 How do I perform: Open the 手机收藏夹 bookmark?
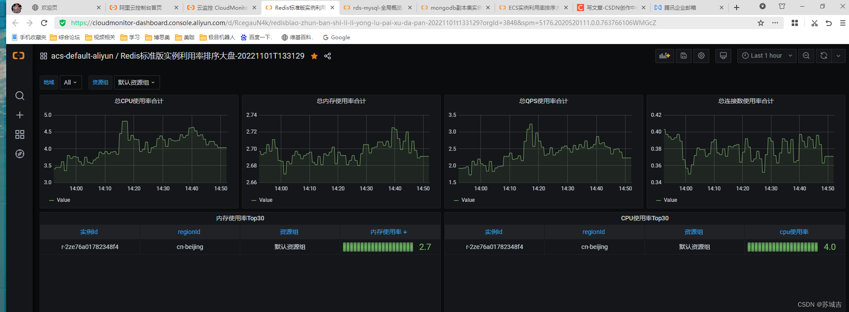tap(29, 37)
